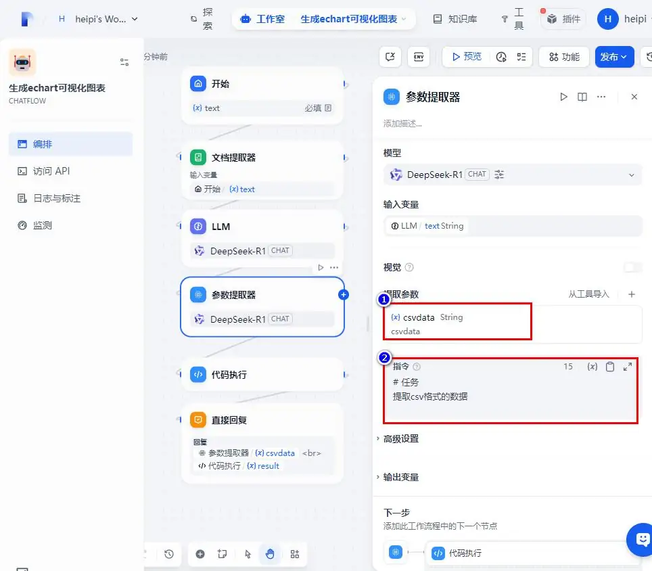Run the 参数提取器 node with the play icon
652x571 pixels.
pos(563,97)
